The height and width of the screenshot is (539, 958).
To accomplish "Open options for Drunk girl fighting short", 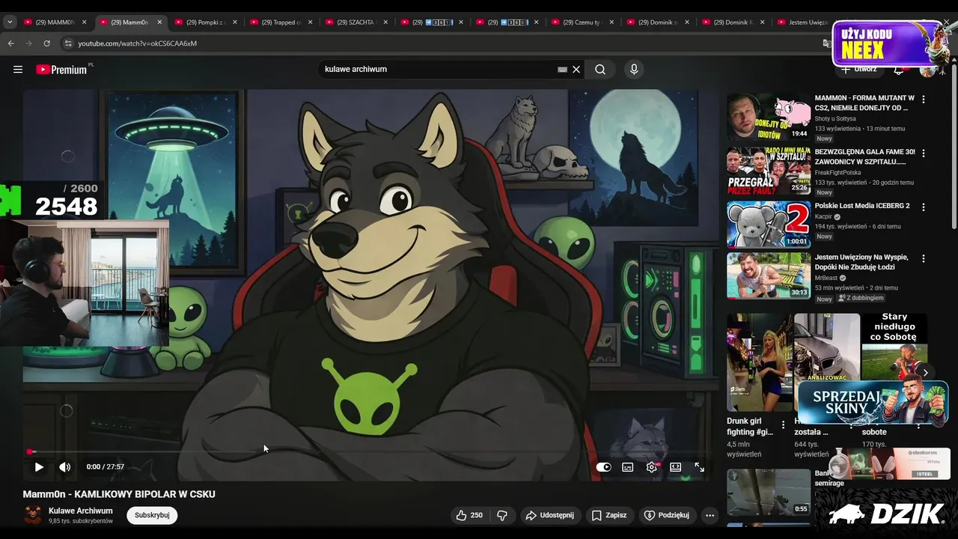I will (x=784, y=424).
